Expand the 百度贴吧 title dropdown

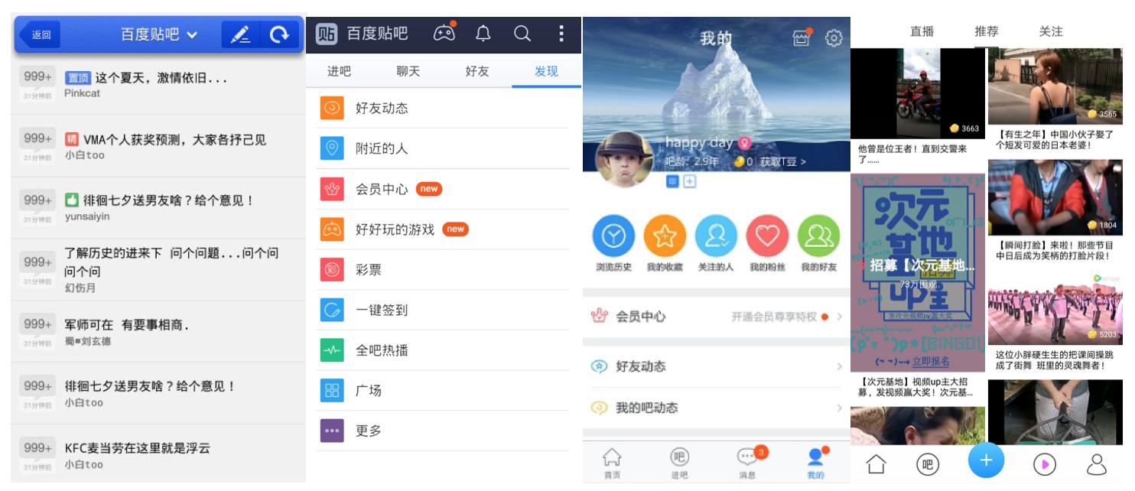159,34
